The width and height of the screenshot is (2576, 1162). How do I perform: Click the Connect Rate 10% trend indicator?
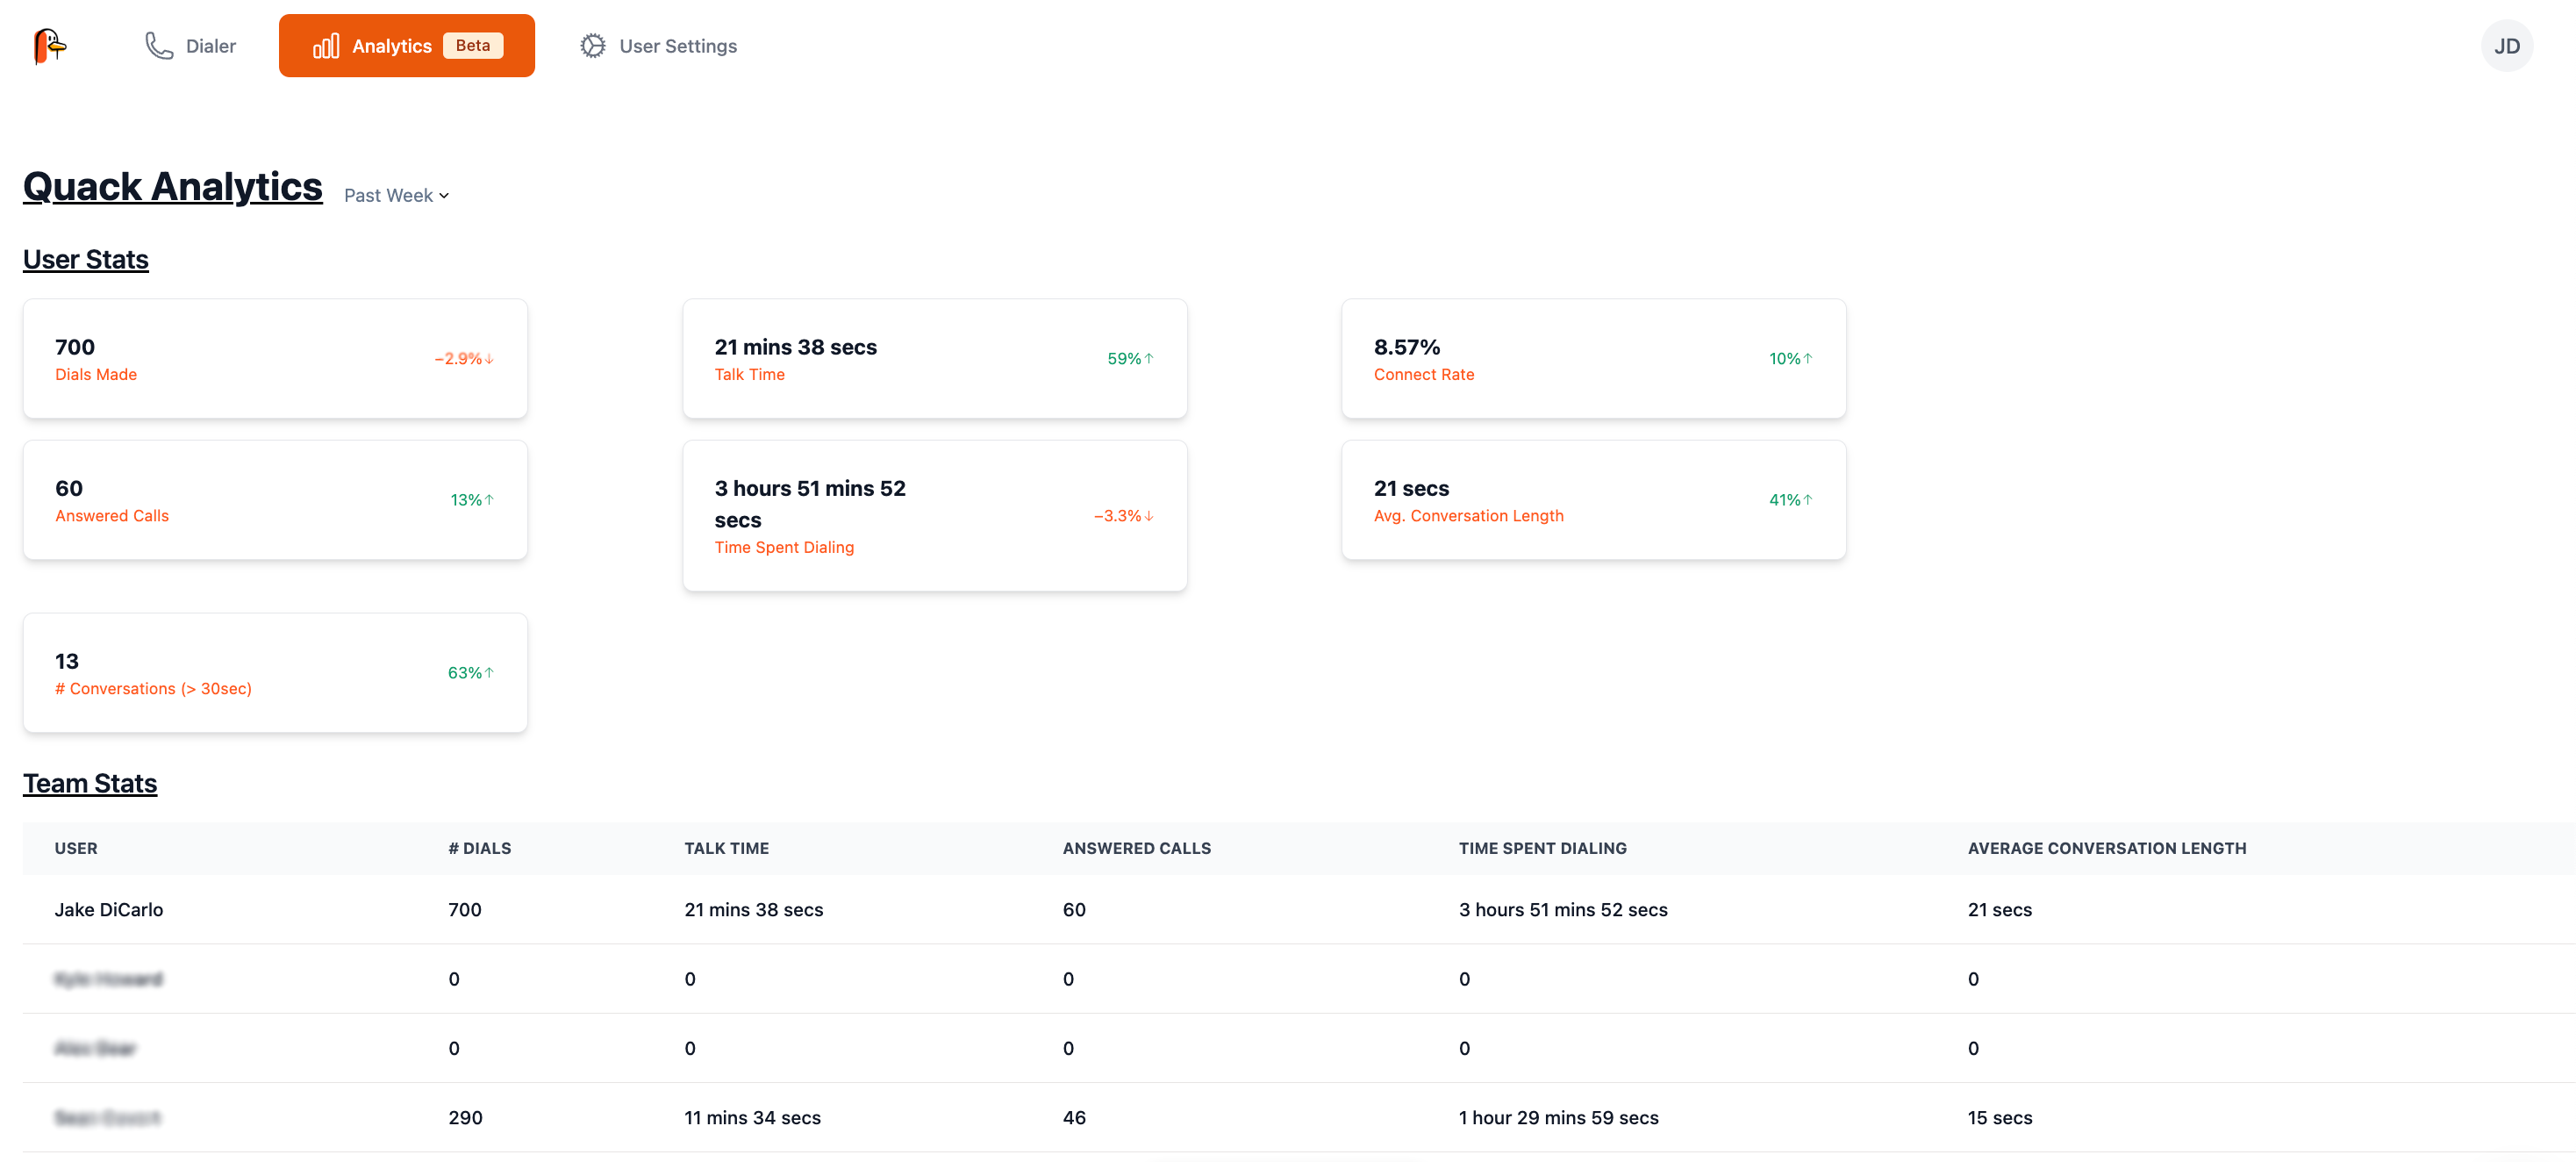click(1790, 359)
